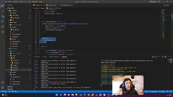Close the index.js editor tab

43,5
